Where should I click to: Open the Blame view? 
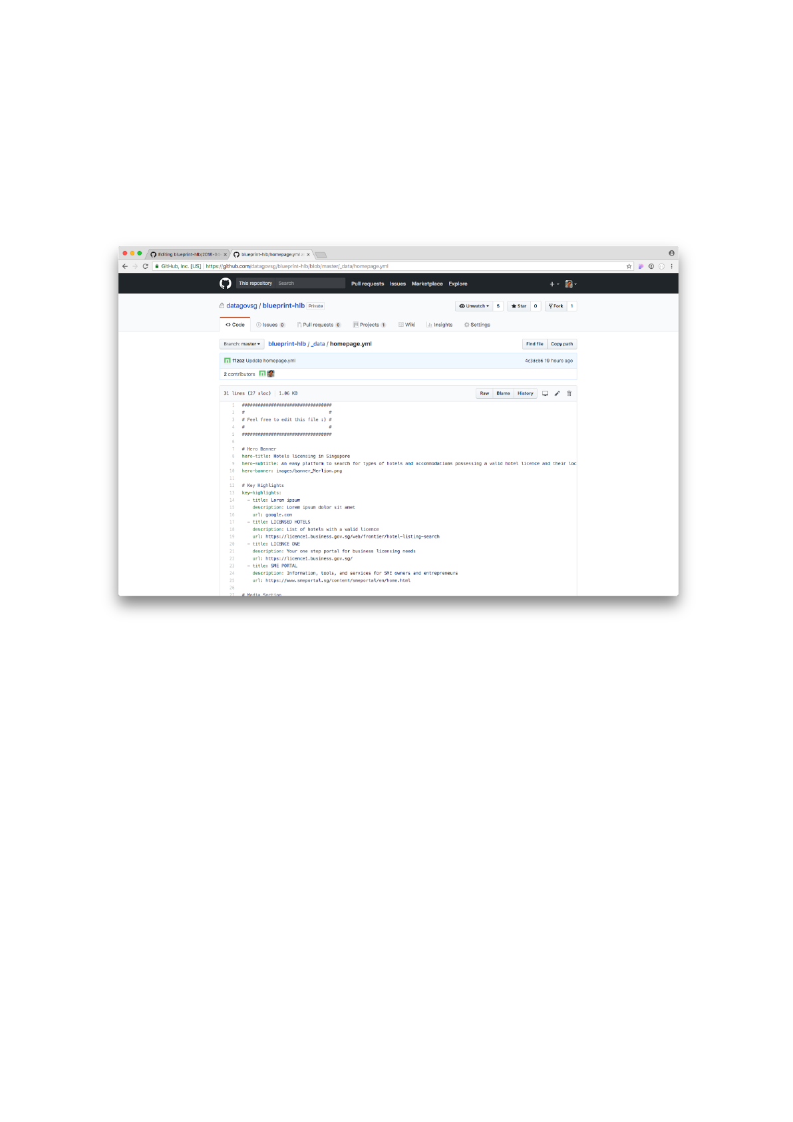[503, 393]
